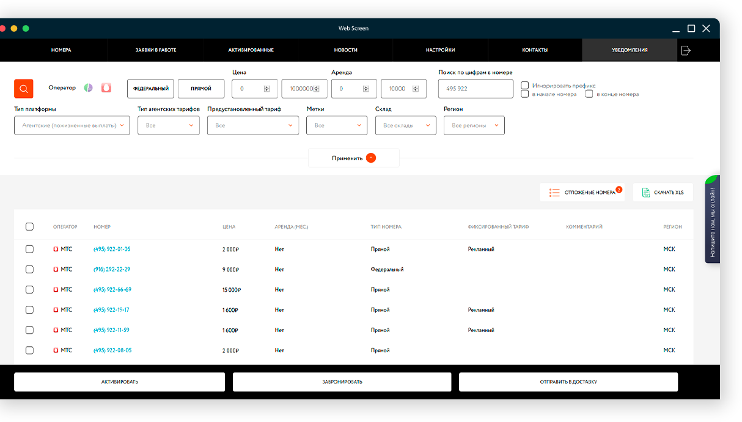This screenshot has width=742, height=422.
Task: Click MTS icon in row (495) 922-66-69
Action: tap(56, 290)
